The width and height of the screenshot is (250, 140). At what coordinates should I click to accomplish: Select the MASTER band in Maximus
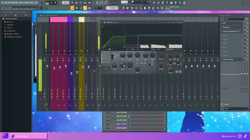(106, 62)
